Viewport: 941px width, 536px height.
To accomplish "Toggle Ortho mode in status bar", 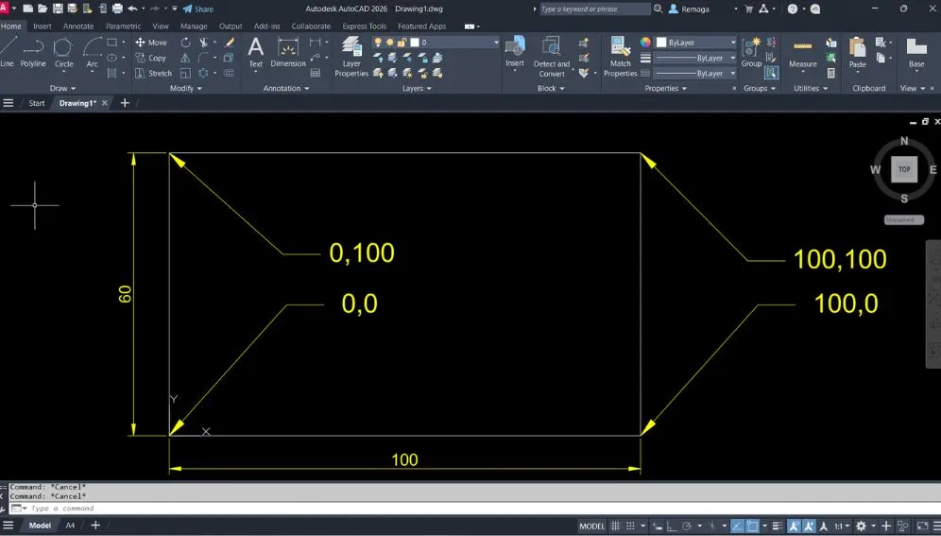I will click(670, 526).
